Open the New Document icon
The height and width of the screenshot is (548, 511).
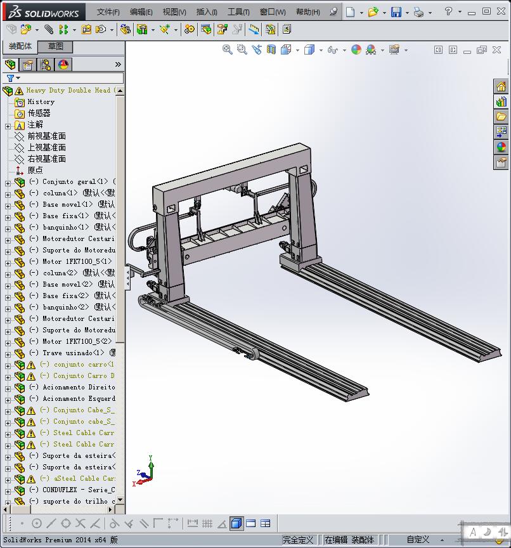click(351, 12)
